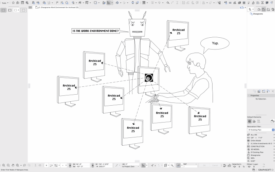The height and width of the screenshot is (172, 275).
Task: Click the third Default Elements icon
Action: tap(258, 121)
